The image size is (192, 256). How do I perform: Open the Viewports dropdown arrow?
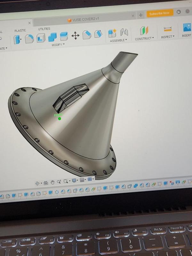93,179
